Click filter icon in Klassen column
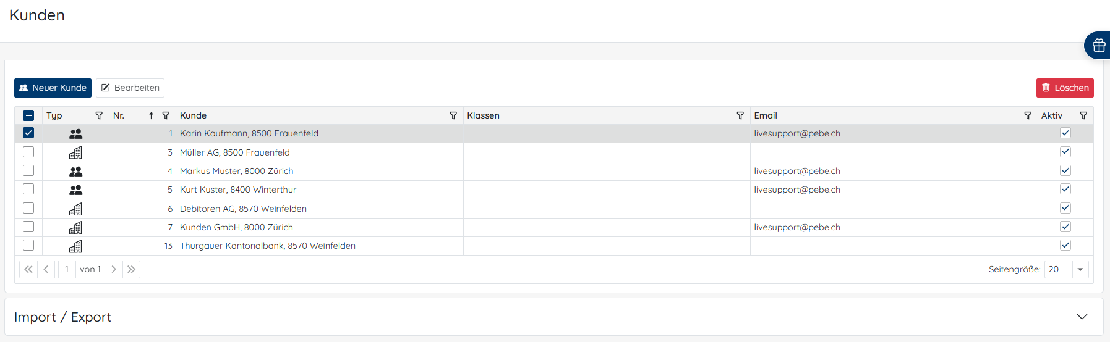 tap(740, 115)
